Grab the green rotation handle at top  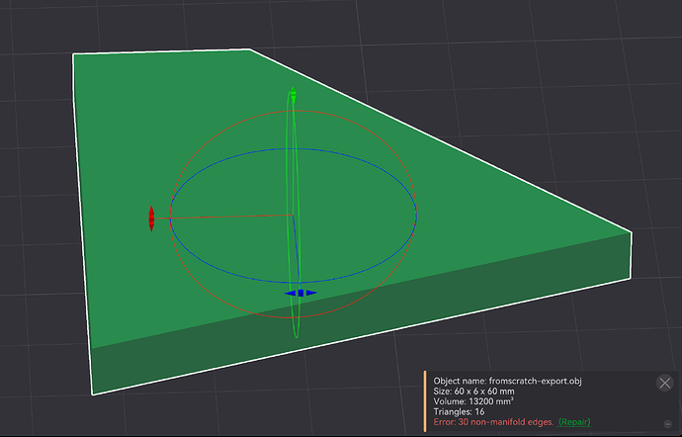[294, 95]
